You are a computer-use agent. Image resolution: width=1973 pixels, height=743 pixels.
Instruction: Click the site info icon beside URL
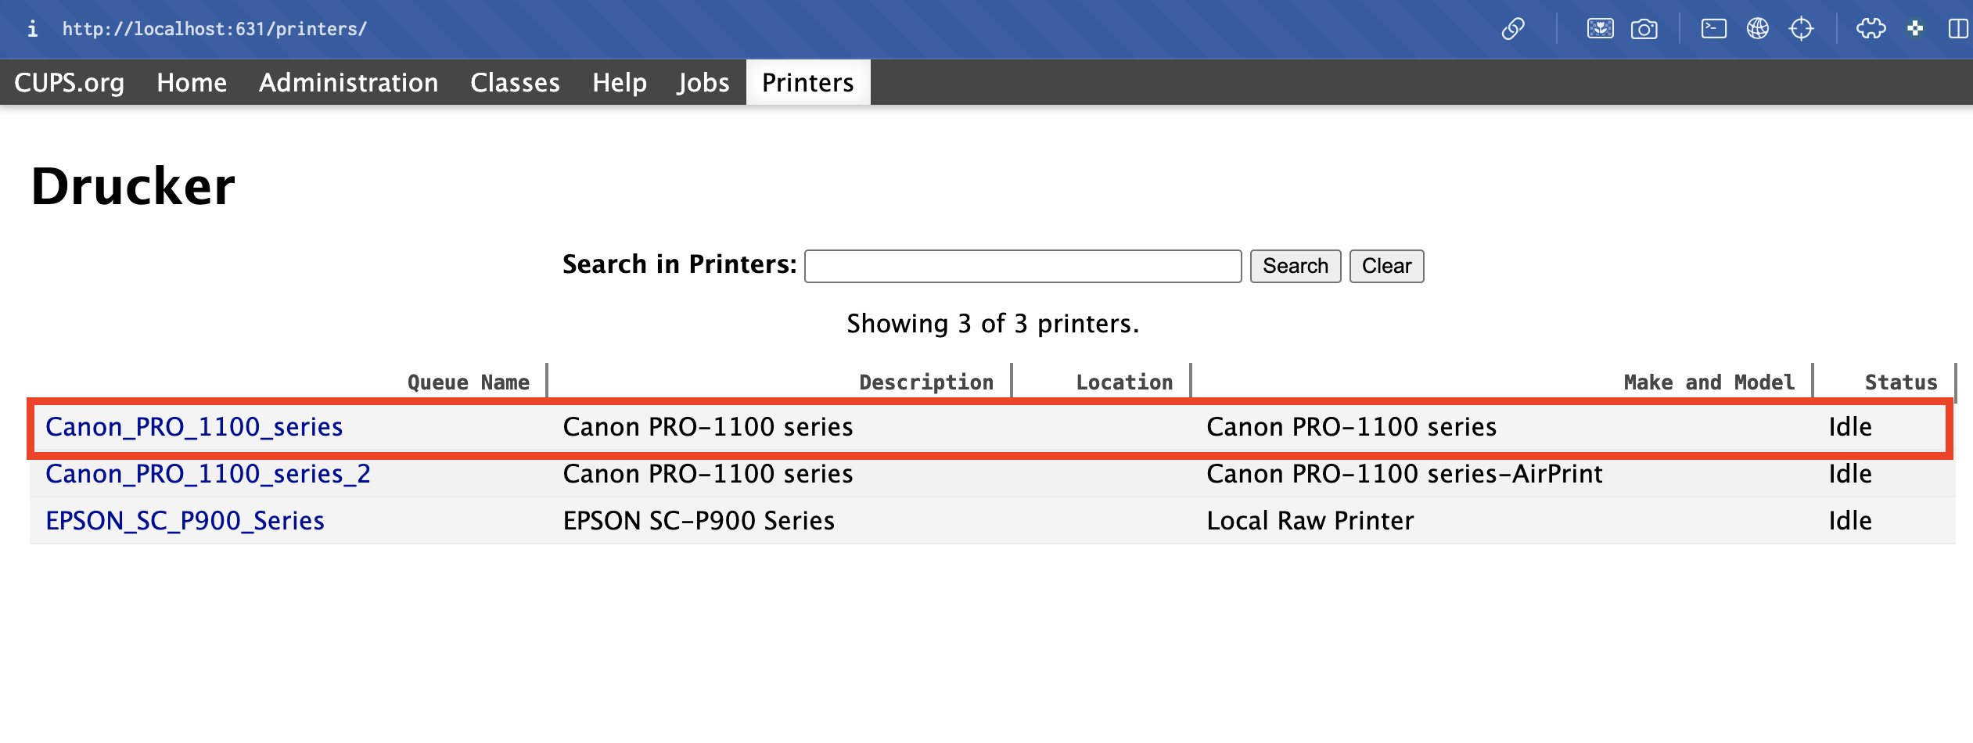32,29
